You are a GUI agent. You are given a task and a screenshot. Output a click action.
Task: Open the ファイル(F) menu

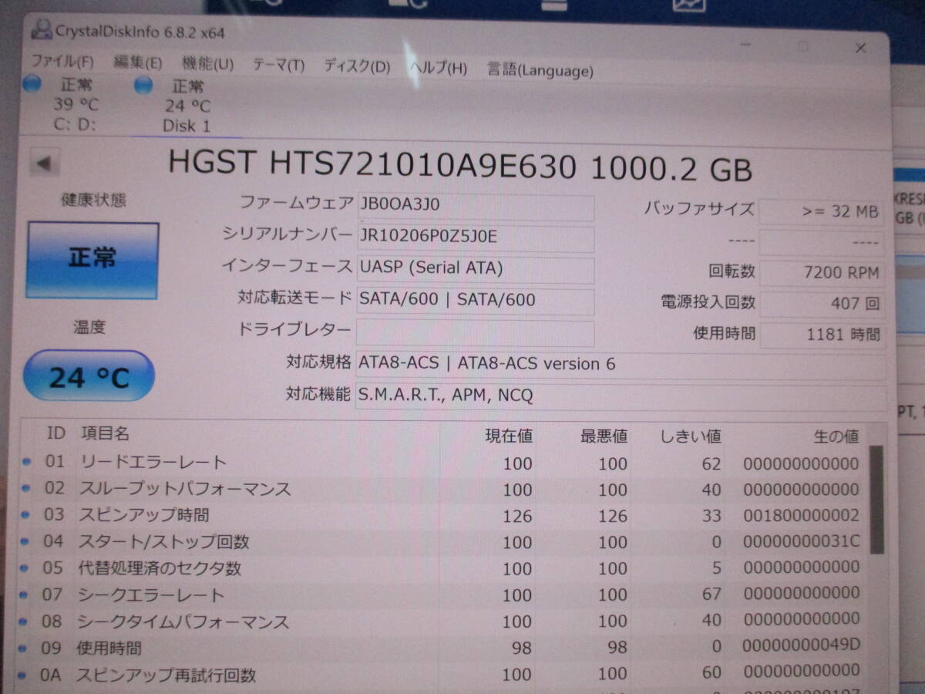62,62
